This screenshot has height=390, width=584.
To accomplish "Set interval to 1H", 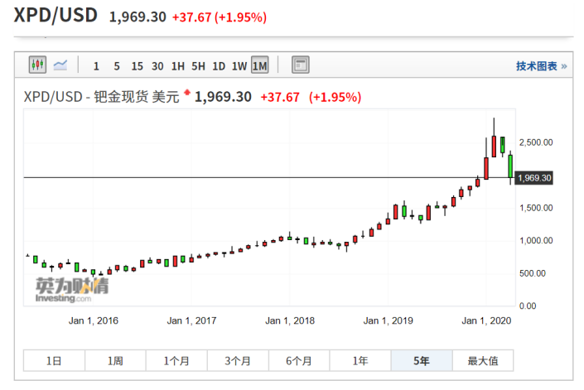I will tap(178, 66).
